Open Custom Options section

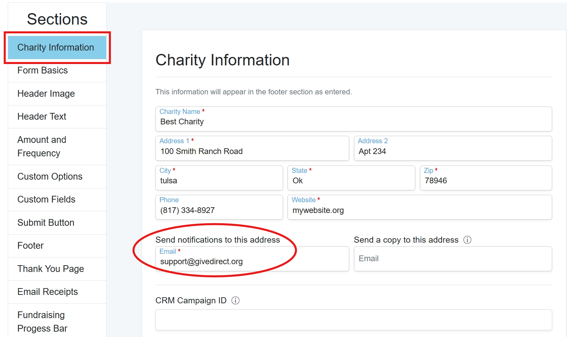pos(57,177)
